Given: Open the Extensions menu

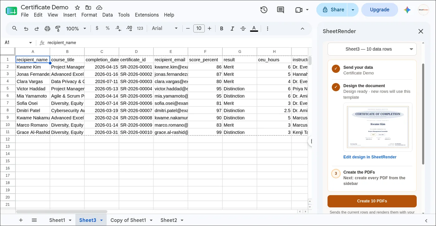Looking at the screenshot, I should pyautogui.click(x=147, y=15).
